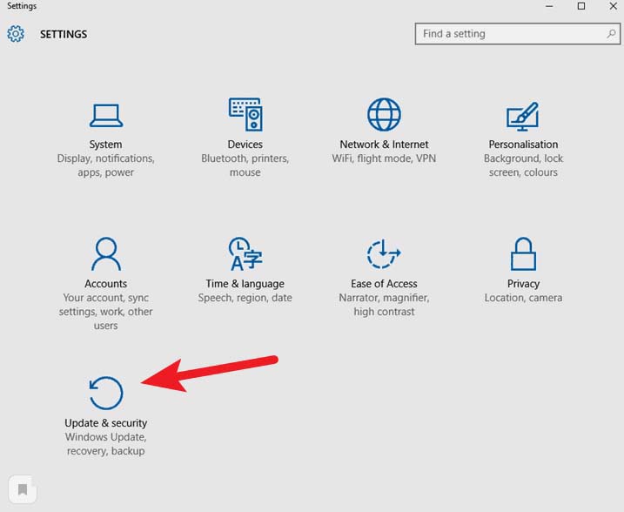This screenshot has width=624, height=512.
Task: Select the Accounts label
Action: 106,284
